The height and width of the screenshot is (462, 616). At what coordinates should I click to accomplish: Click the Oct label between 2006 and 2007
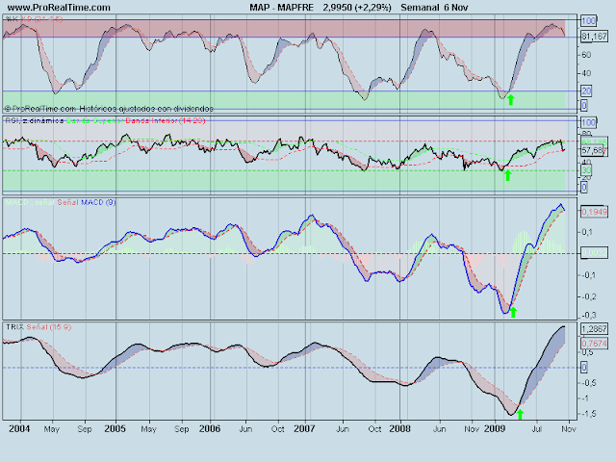point(278,429)
